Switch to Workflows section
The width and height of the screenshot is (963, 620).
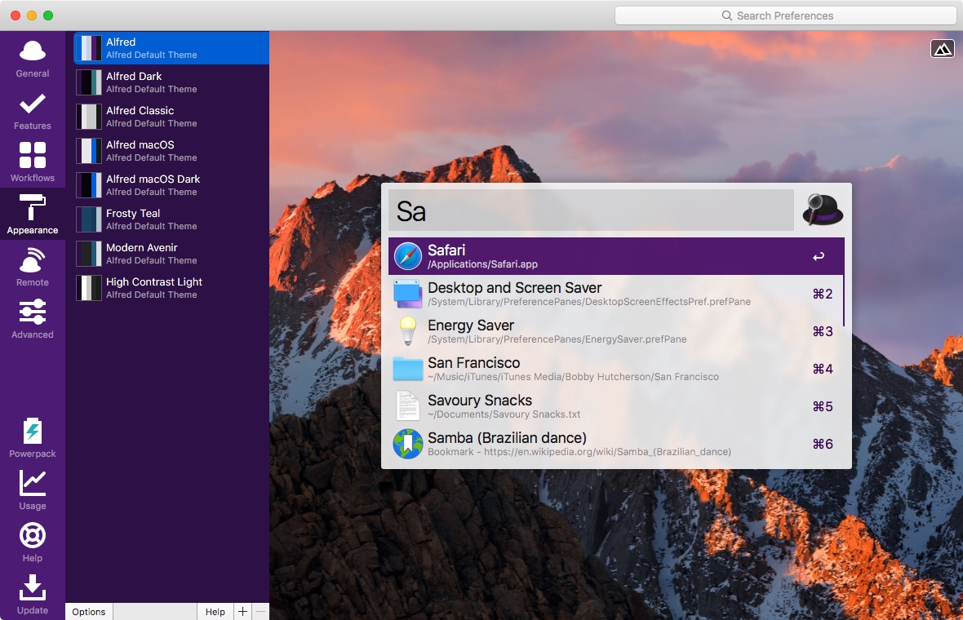click(x=33, y=163)
